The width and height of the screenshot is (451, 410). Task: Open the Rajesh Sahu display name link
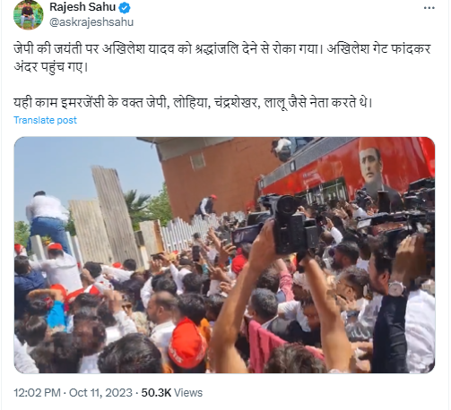pyautogui.click(x=82, y=7)
